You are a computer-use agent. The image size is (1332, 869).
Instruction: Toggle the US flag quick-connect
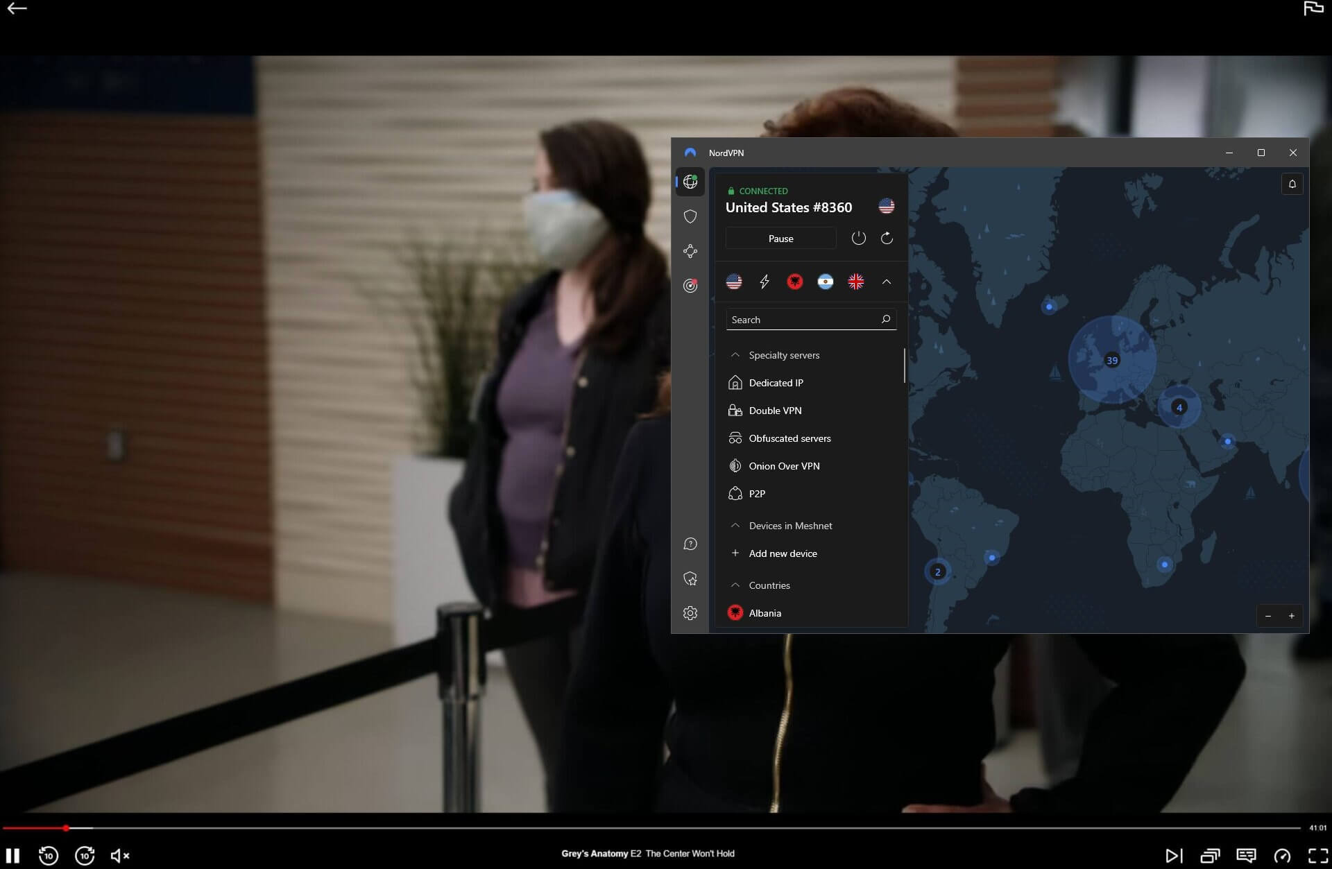click(x=734, y=282)
